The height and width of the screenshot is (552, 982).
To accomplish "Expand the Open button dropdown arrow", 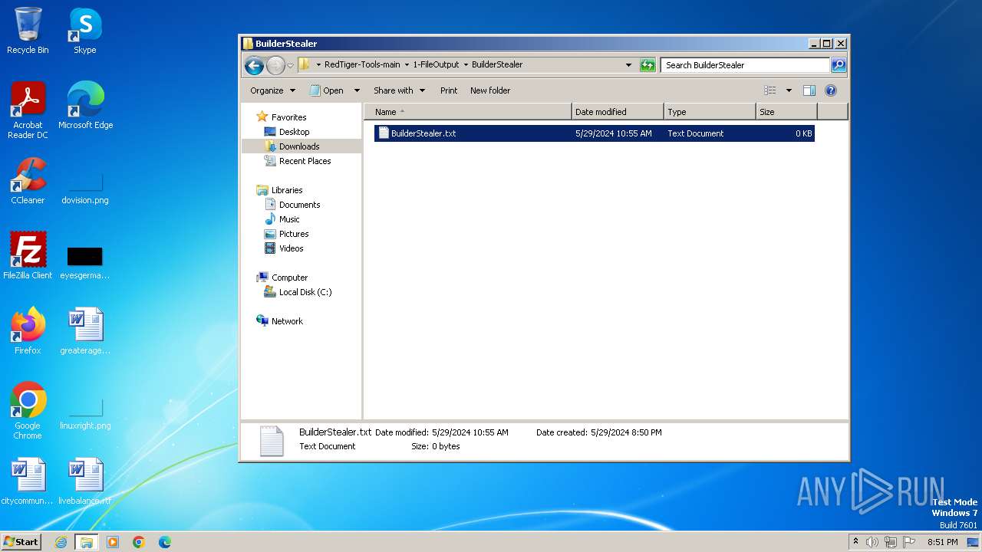I will point(357,90).
